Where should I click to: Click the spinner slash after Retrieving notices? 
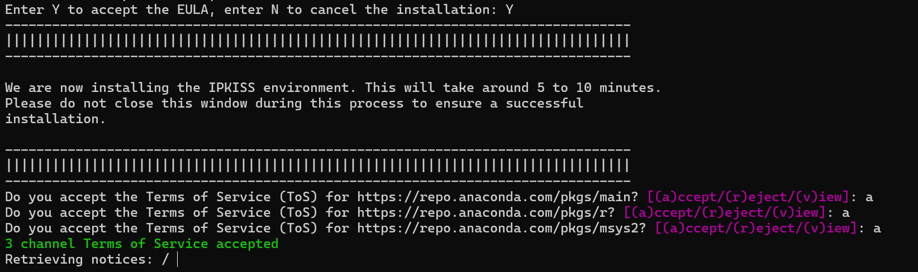(165, 259)
